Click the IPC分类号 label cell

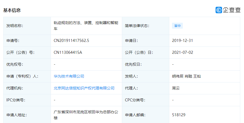pyautogui.click(x=16, y=100)
